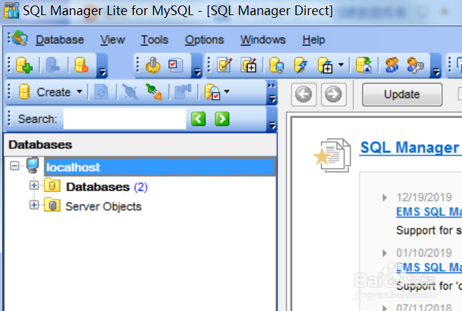462x311 pixels.
Task: Open the Search toolbar options chevron
Action: [273, 126]
